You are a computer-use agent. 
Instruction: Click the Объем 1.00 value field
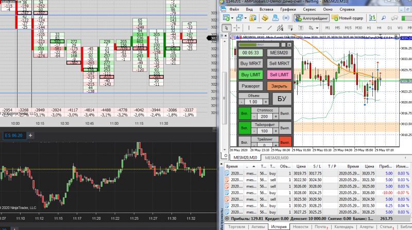point(253,102)
